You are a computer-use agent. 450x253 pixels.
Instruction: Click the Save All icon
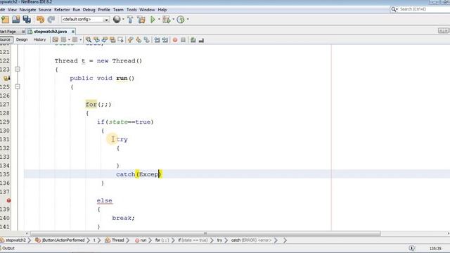click(27, 20)
